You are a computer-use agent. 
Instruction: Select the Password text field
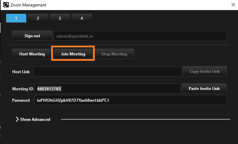coord(130,100)
